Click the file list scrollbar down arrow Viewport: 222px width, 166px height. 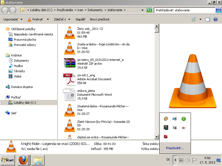tap(157, 137)
